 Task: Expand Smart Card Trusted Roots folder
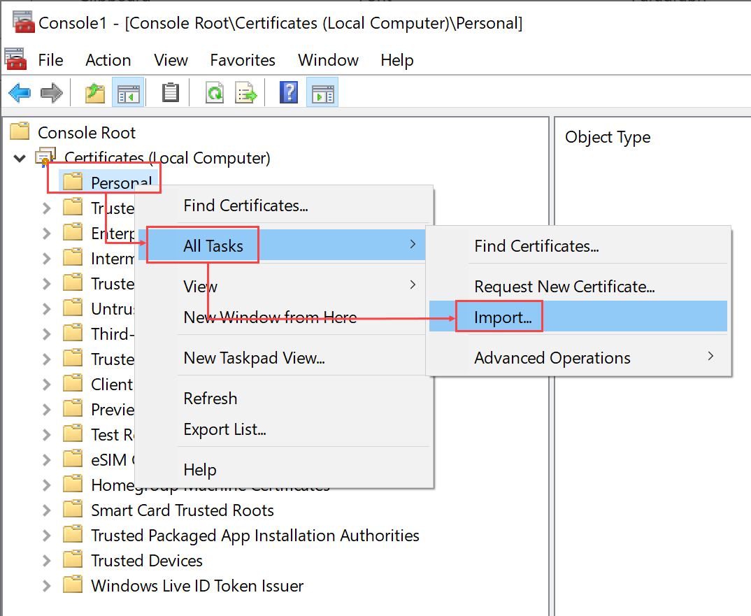click(x=47, y=510)
